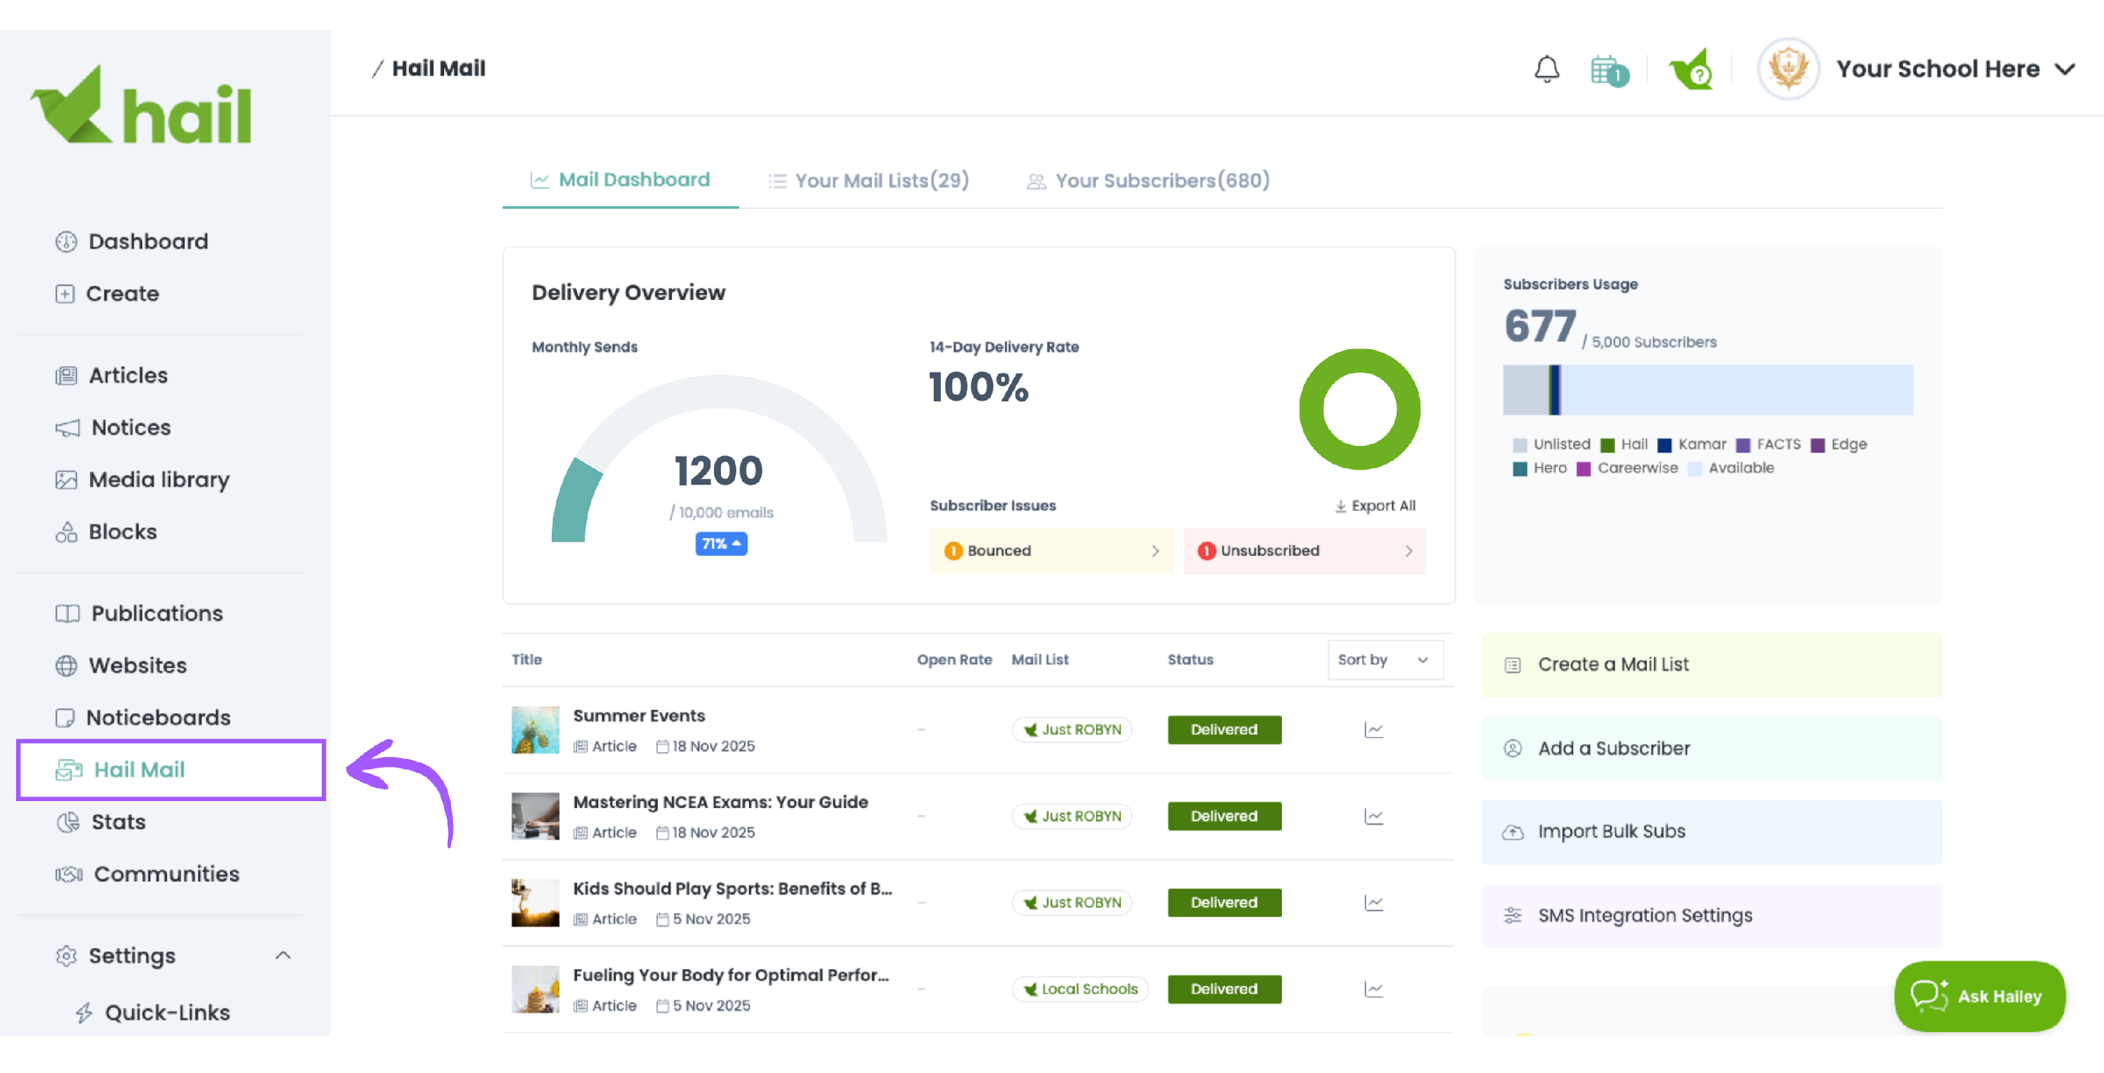Click the subscribers usage bar
Screen dimensions: 2104x1073
pyautogui.click(x=1707, y=390)
